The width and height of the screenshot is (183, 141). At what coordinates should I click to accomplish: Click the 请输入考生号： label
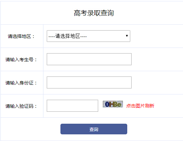[21, 60]
